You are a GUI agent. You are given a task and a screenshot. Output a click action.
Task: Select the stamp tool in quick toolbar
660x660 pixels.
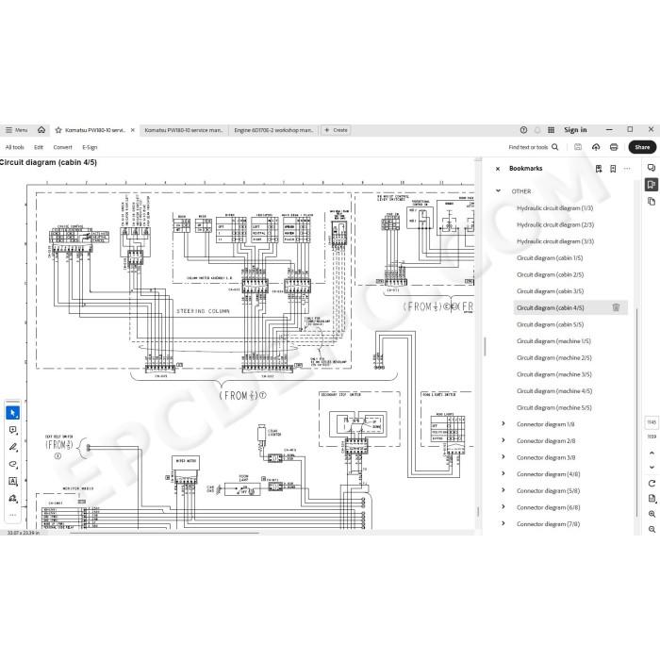click(12, 499)
